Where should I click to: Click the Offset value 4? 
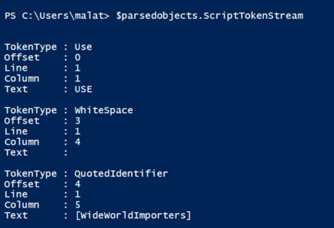(78, 184)
